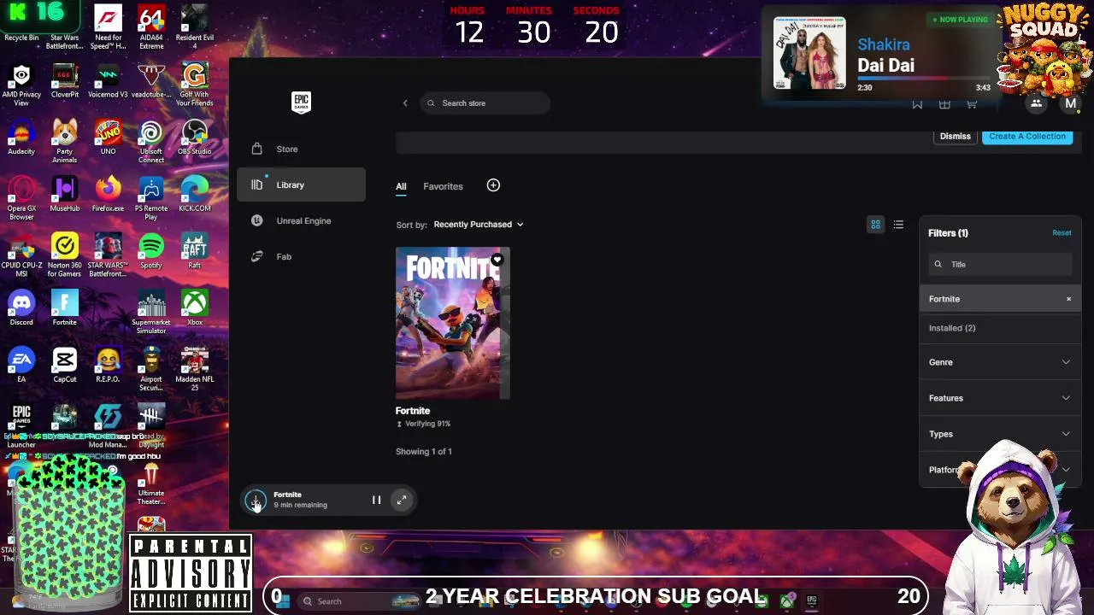Click the filter Title search field
This screenshot has width=1094, height=615.
1000,265
